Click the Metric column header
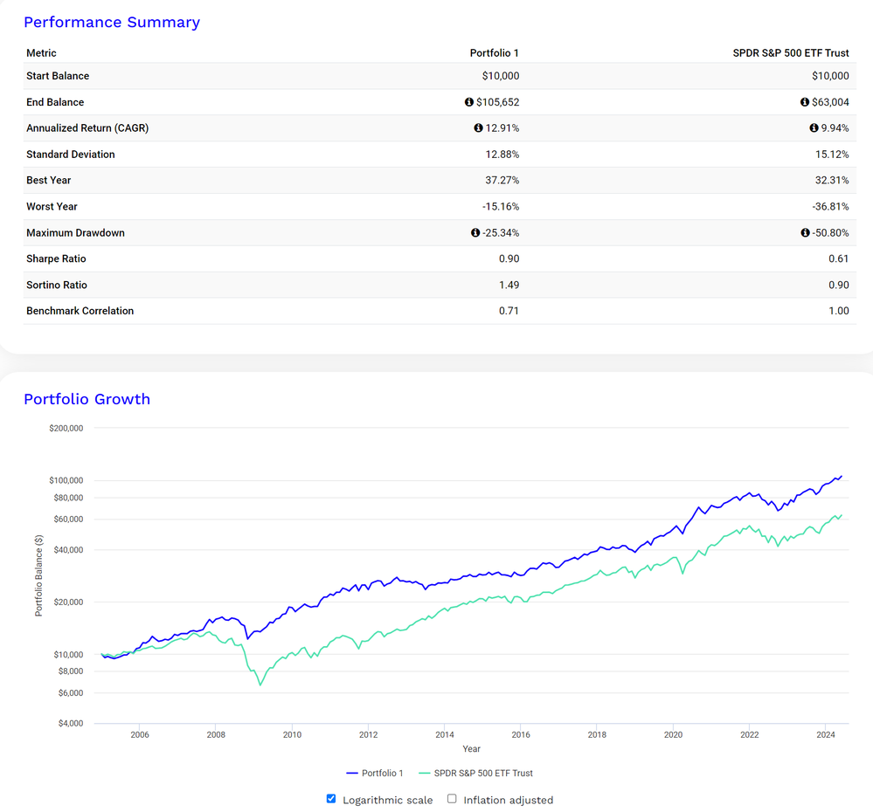This screenshot has width=873, height=812. pos(41,53)
